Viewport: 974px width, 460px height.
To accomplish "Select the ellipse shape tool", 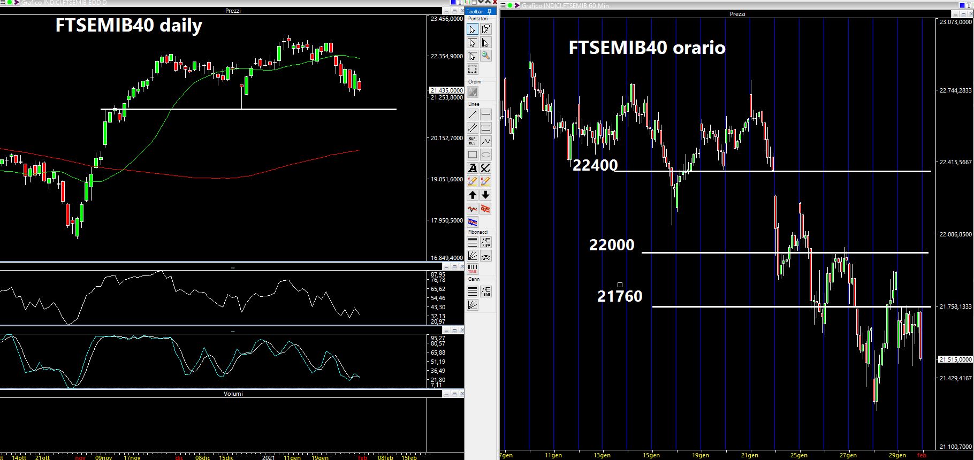I will click(485, 155).
